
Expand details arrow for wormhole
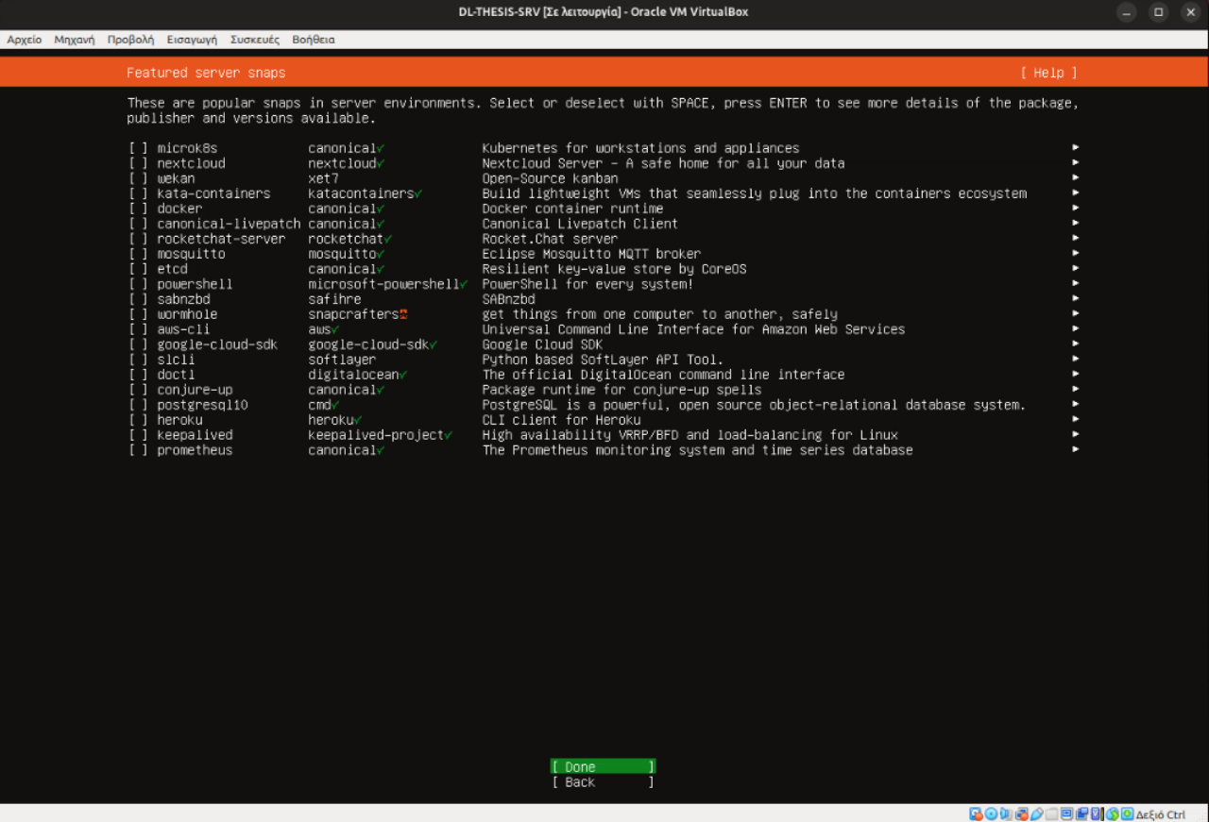1075,313
